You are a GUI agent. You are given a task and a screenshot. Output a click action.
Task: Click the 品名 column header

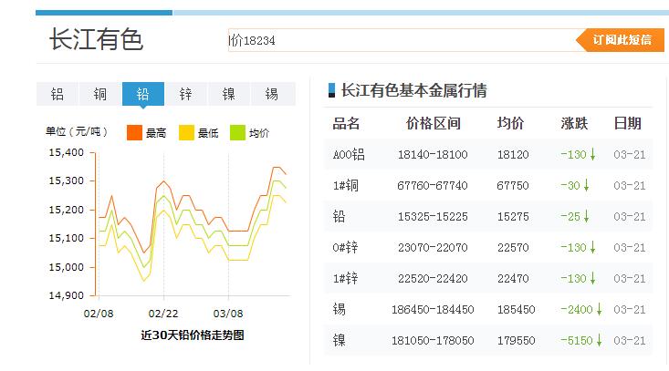click(346, 124)
